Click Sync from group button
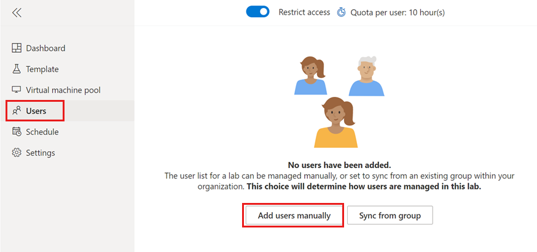The height and width of the screenshot is (252, 537). [x=390, y=215]
